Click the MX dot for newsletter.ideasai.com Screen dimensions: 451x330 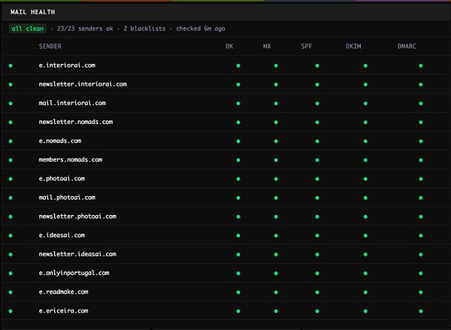point(276,255)
